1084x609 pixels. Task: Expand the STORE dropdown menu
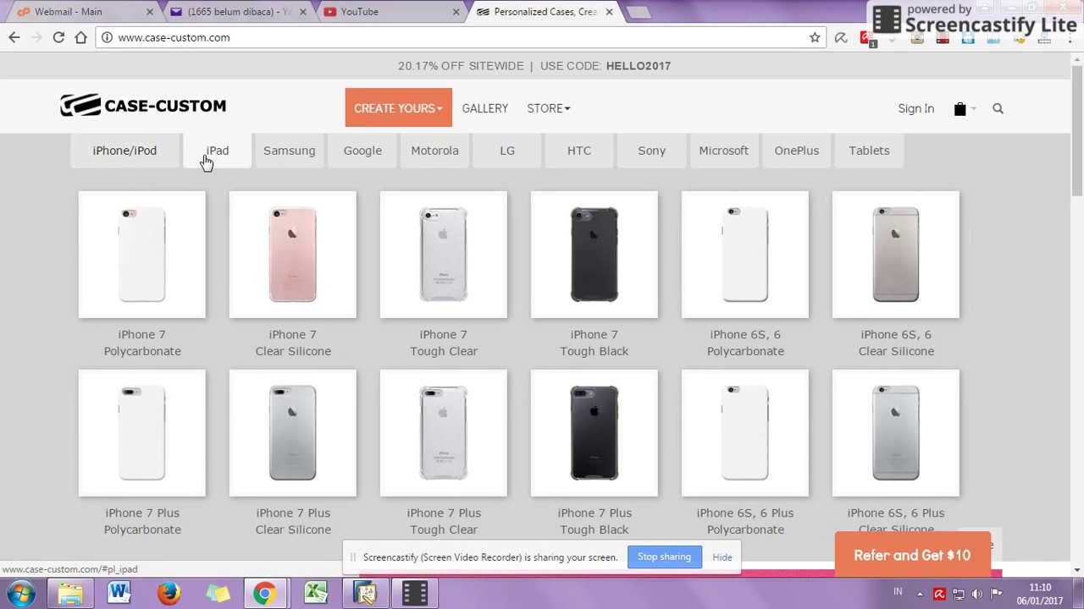[x=548, y=108]
